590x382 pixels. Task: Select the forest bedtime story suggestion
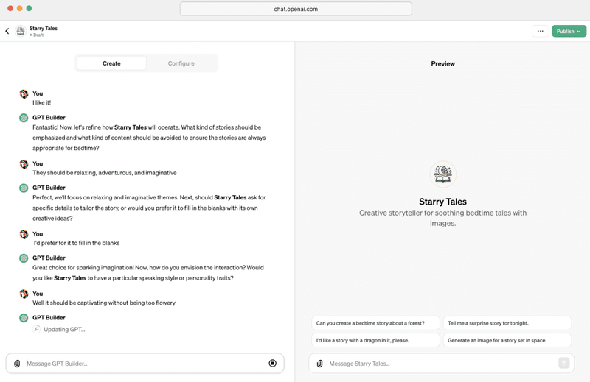[375, 323]
